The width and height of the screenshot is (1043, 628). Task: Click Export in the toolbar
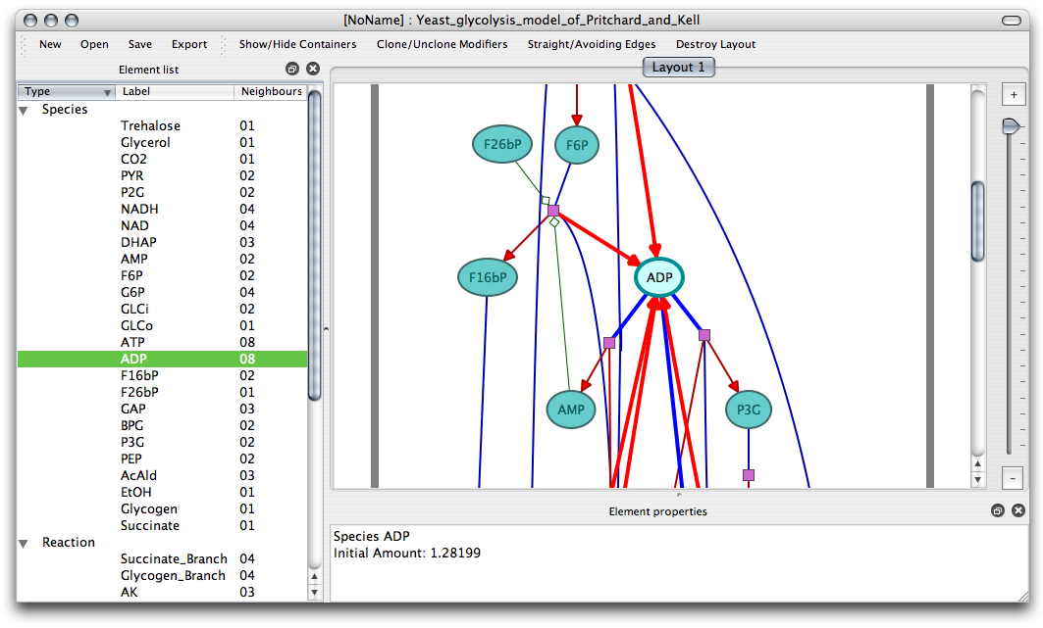[189, 44]
